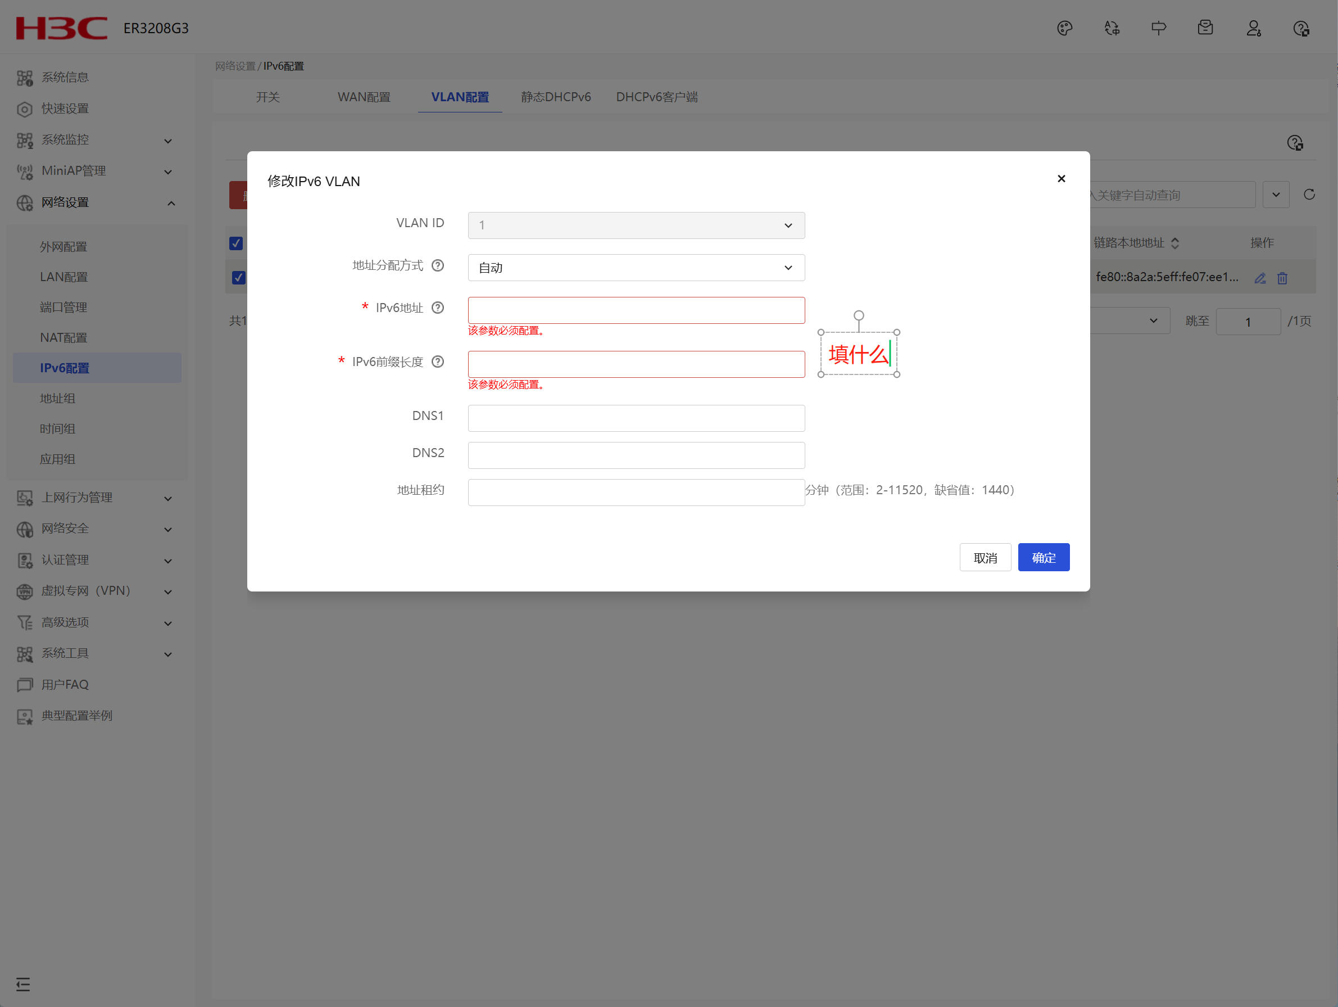
Task: Click the language switch icon
Action: tap(1111, 29)
